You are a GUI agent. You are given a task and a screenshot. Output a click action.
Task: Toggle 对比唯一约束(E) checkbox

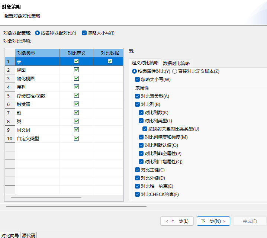[137, 186]
